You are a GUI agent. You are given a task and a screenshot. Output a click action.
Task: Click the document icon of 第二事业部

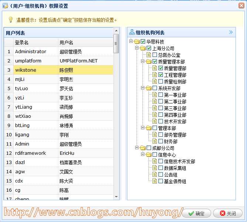[155, 101]
